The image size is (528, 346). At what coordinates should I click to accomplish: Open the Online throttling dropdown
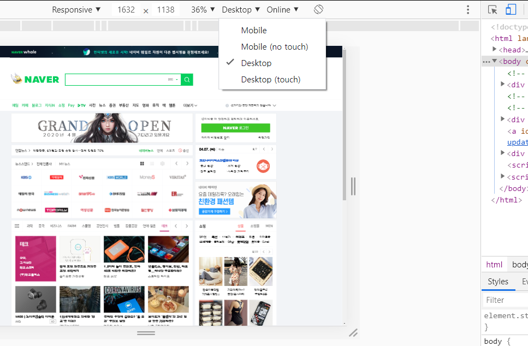coord(282,10)
